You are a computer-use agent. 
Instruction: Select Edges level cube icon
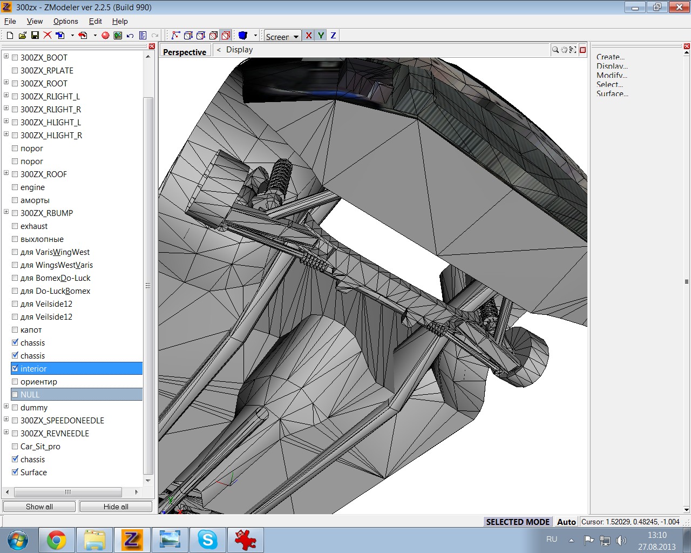pyautogui.click(x=188, y=35)
